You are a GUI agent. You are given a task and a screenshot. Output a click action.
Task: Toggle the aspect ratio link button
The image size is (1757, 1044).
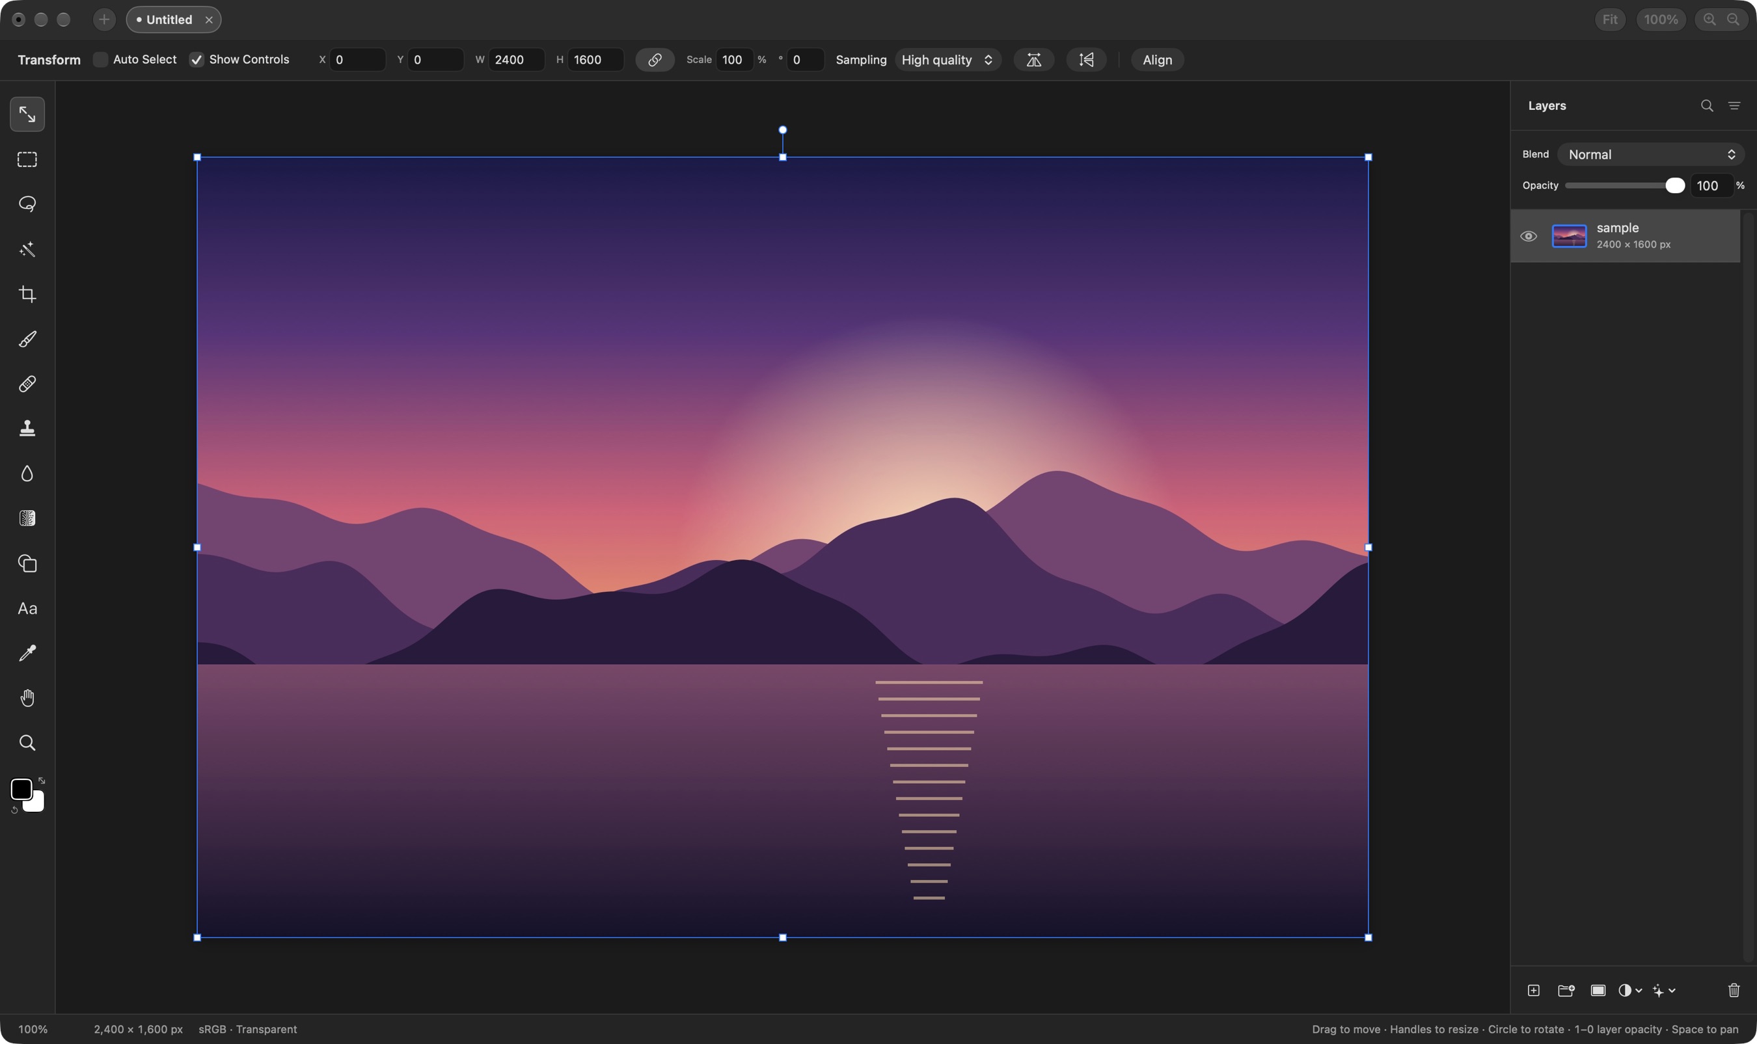[655, 60]
